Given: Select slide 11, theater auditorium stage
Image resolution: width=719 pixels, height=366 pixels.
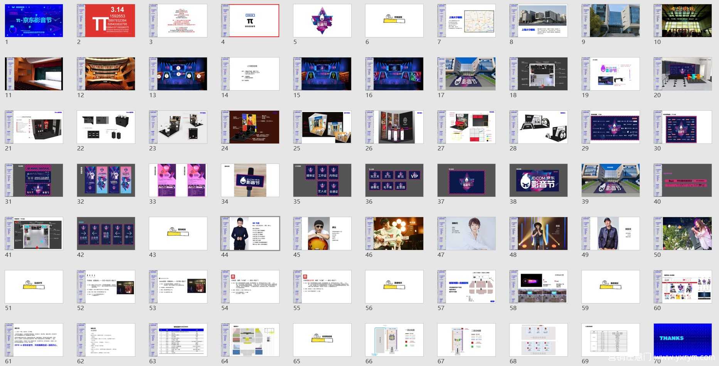Looking at the screenshot, I should pyautogui.click(x=34, y=74).
